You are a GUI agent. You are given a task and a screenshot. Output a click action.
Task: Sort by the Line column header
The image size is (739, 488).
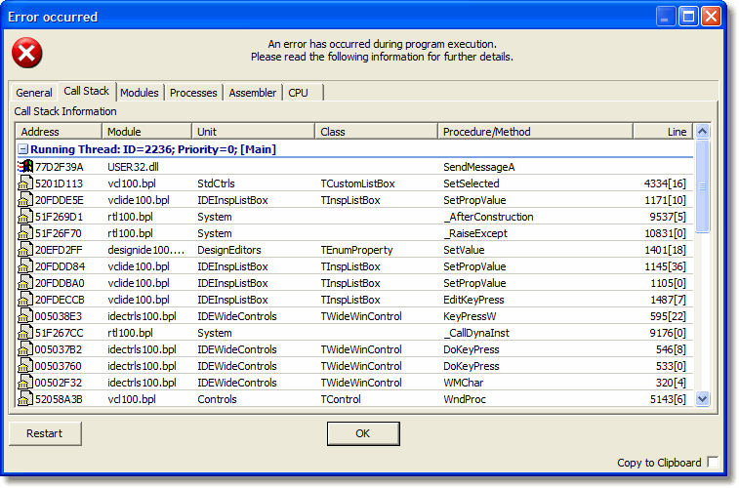[x=663, y=132]
